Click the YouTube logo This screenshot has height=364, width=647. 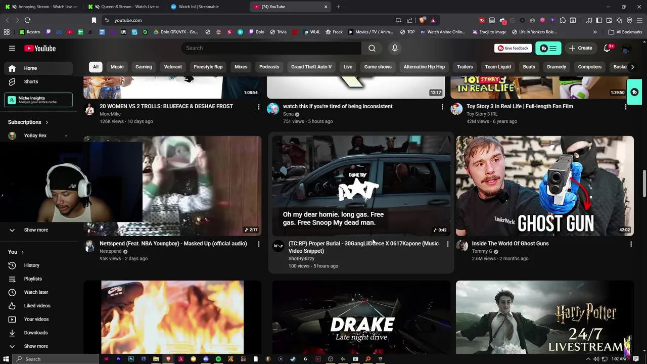tap(40, 48)
